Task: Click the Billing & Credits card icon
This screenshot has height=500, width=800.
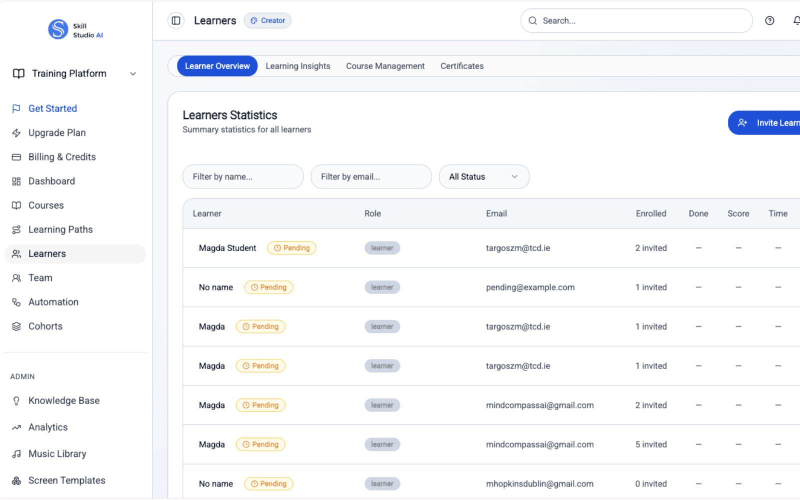Action: coord(16,157)
